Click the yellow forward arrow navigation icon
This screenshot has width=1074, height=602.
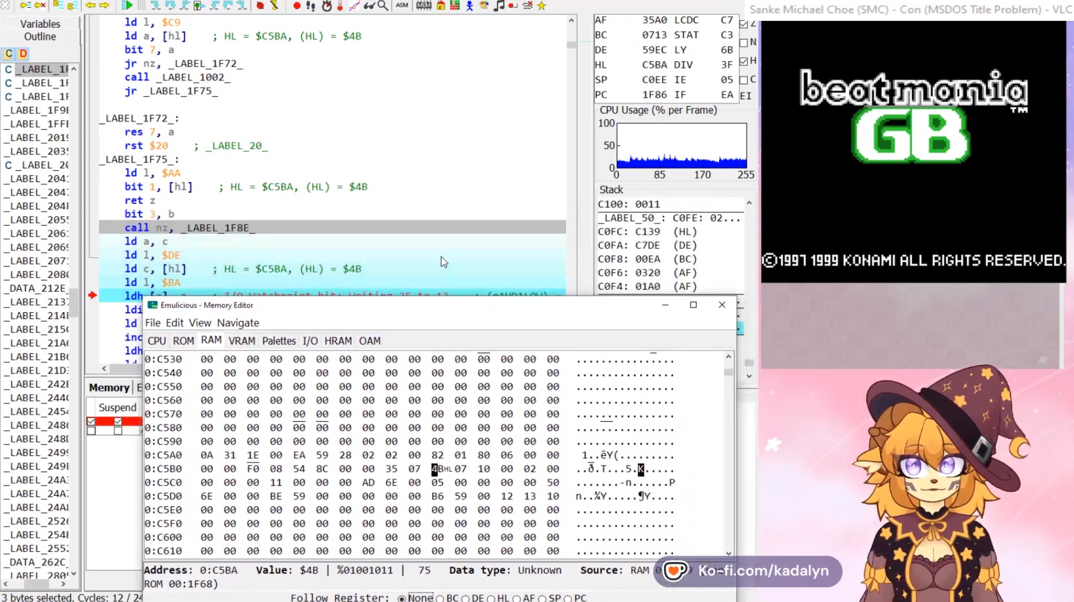105,5
